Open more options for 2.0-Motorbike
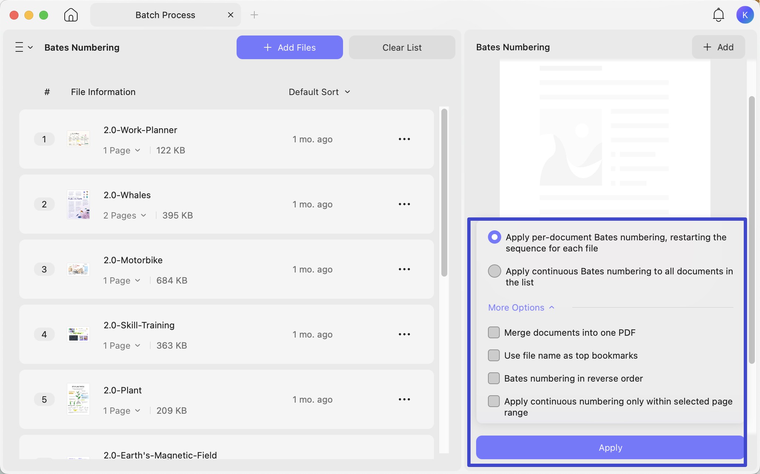The width and height of the screenshot is (760, 474). [404, 269]
